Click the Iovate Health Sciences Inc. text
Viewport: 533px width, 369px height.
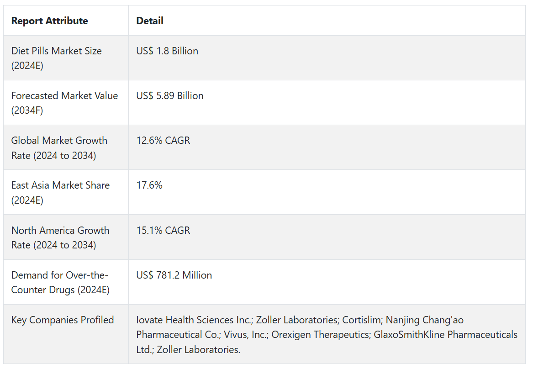coord(192,320)
